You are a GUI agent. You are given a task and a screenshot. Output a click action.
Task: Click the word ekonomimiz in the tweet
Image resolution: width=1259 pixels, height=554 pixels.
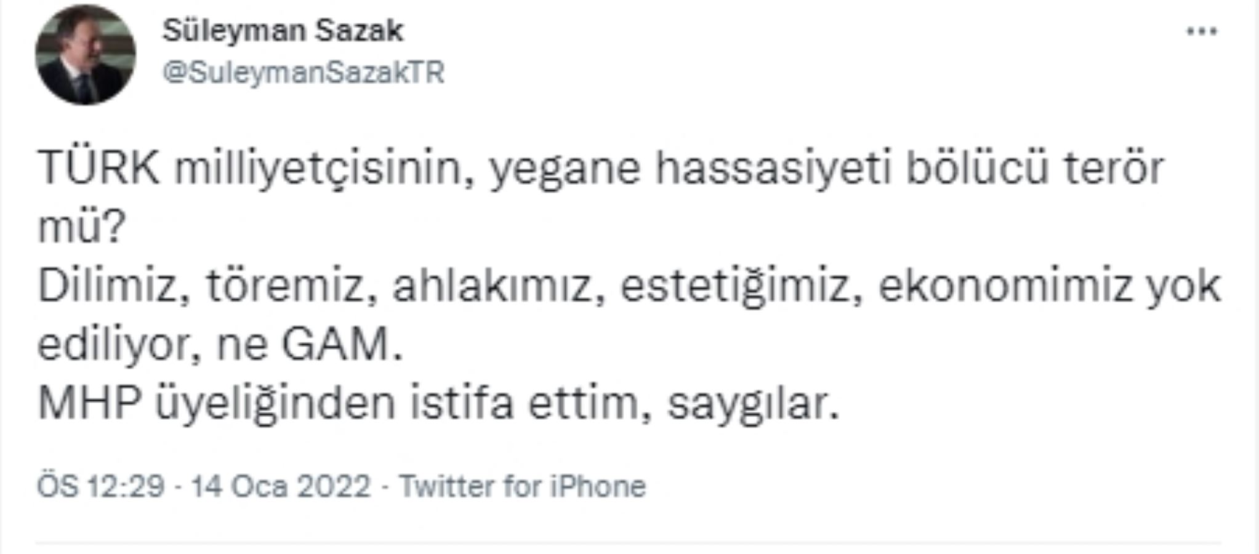coord(1005,287)
